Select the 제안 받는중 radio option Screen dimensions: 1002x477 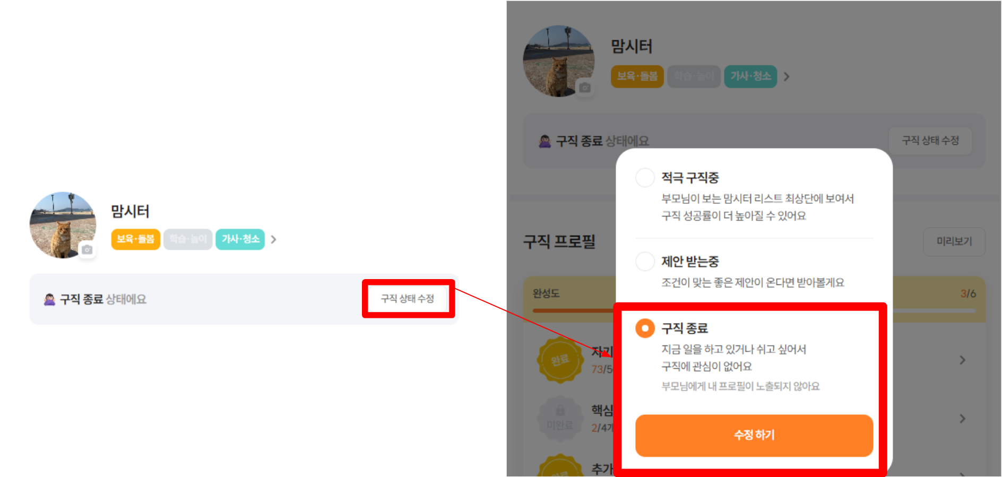click(645, 262)
